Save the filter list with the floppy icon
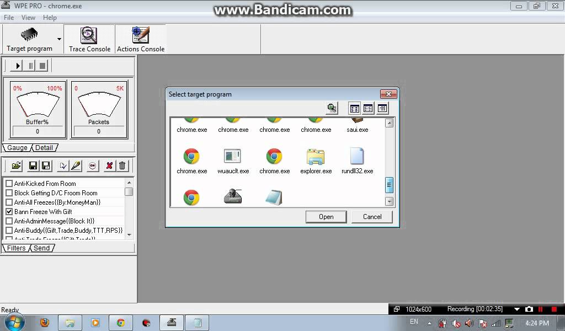The height and width of the screenshot is (331, 565). pyautogui.click(x=33, y=165)
